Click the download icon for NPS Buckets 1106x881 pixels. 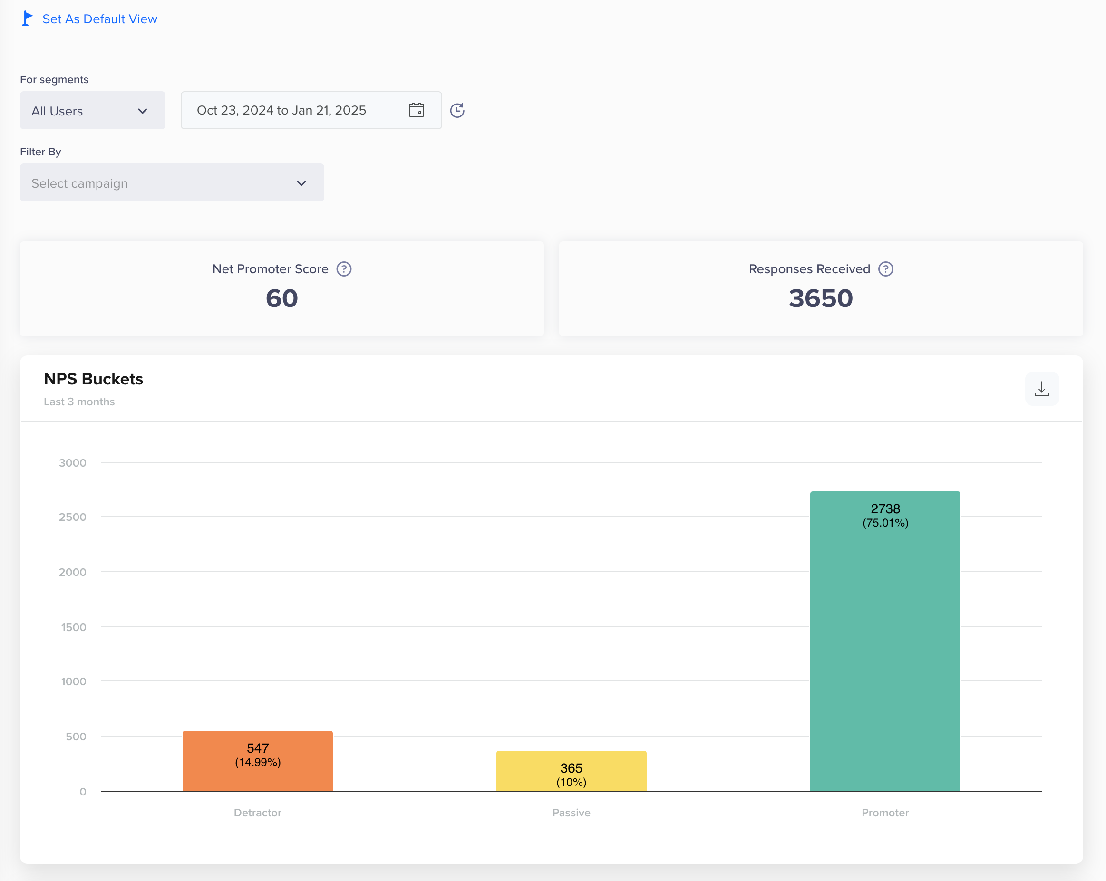click(x=1041, y=388)
